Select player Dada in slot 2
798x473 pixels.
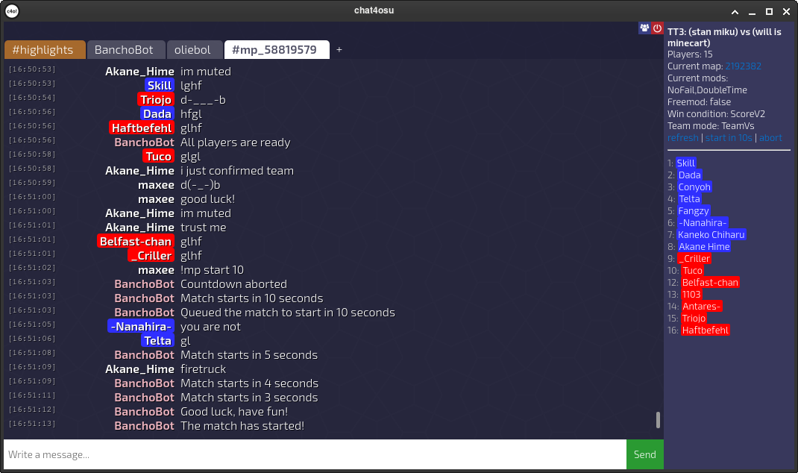click(x=690, y=175)
